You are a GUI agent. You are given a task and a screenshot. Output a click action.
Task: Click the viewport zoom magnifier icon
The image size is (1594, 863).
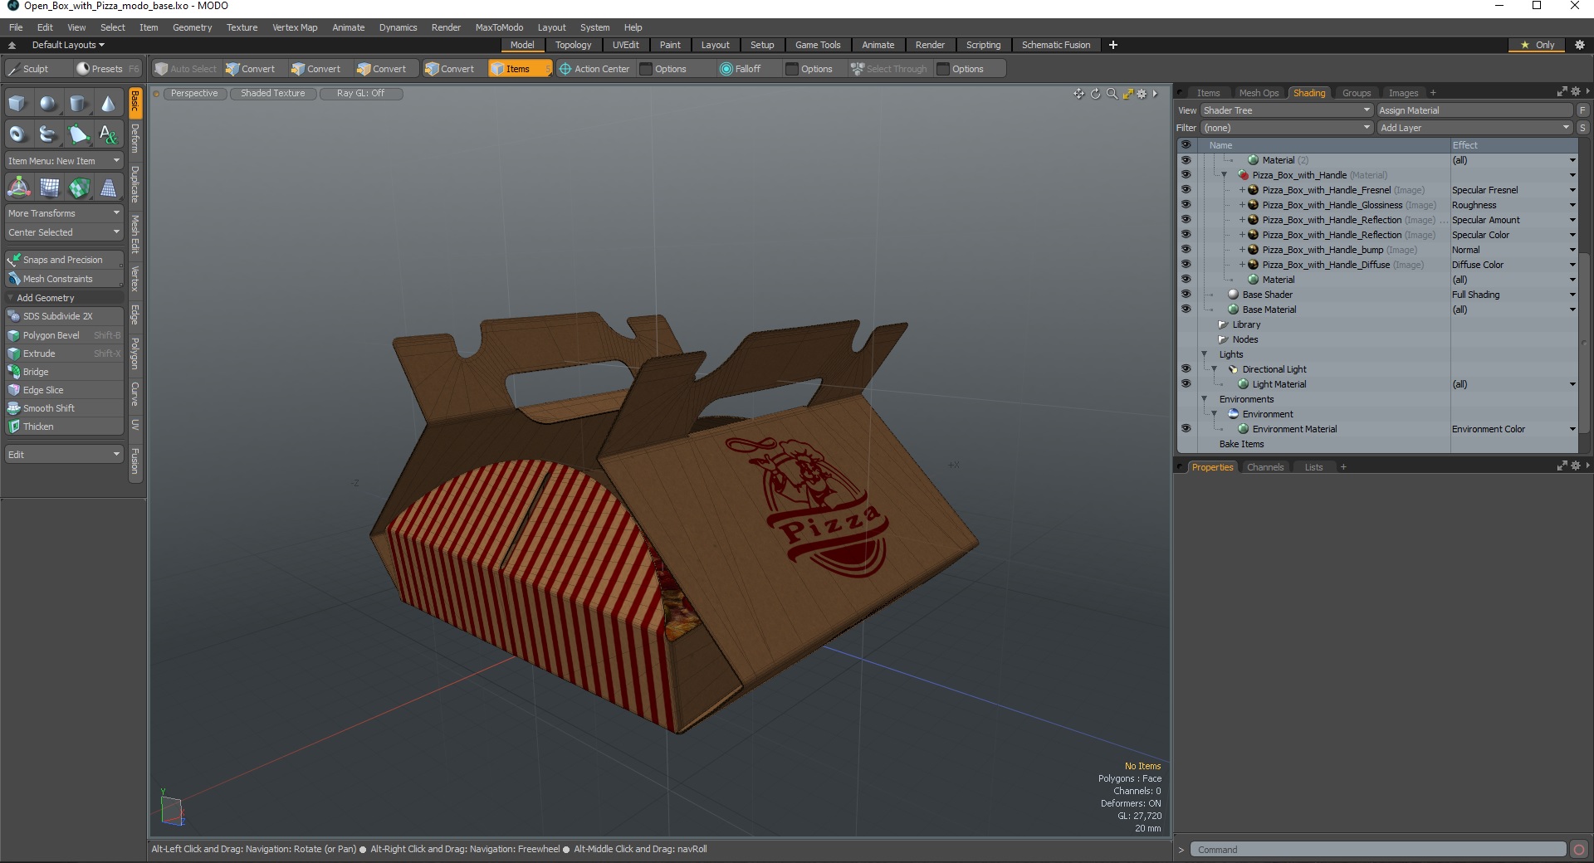point(1112,94)
